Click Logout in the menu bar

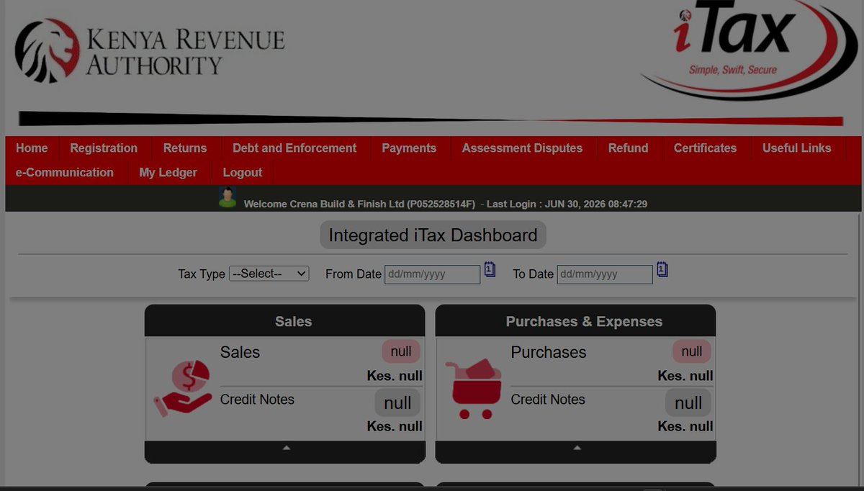click(x=243, y=173)
